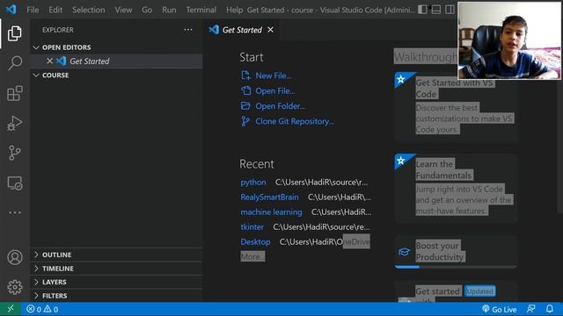
Task: Open recent folder Desktop
Action: click(x=255, y=242)
